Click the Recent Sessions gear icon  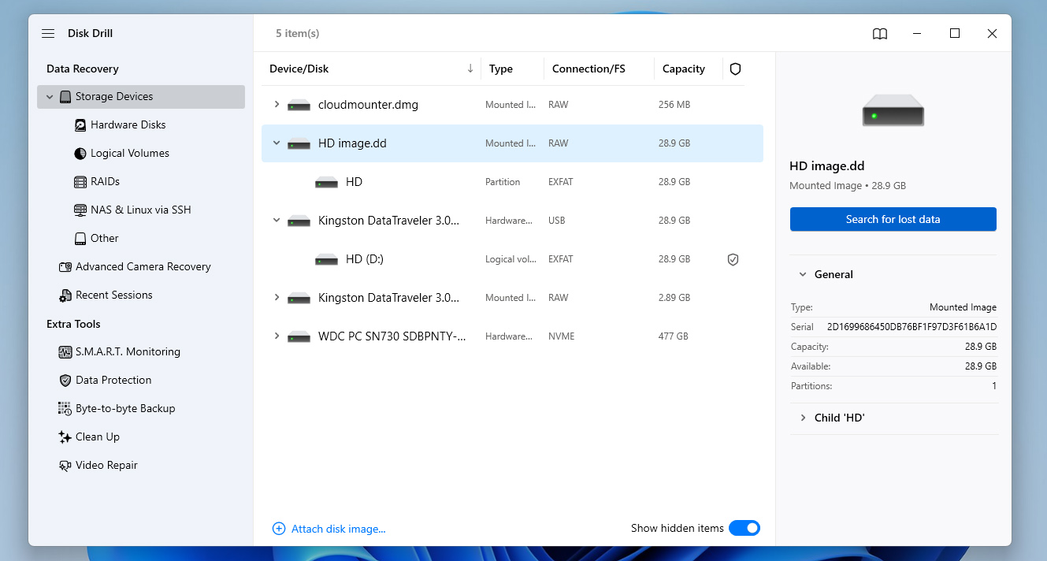pos(65,295)
